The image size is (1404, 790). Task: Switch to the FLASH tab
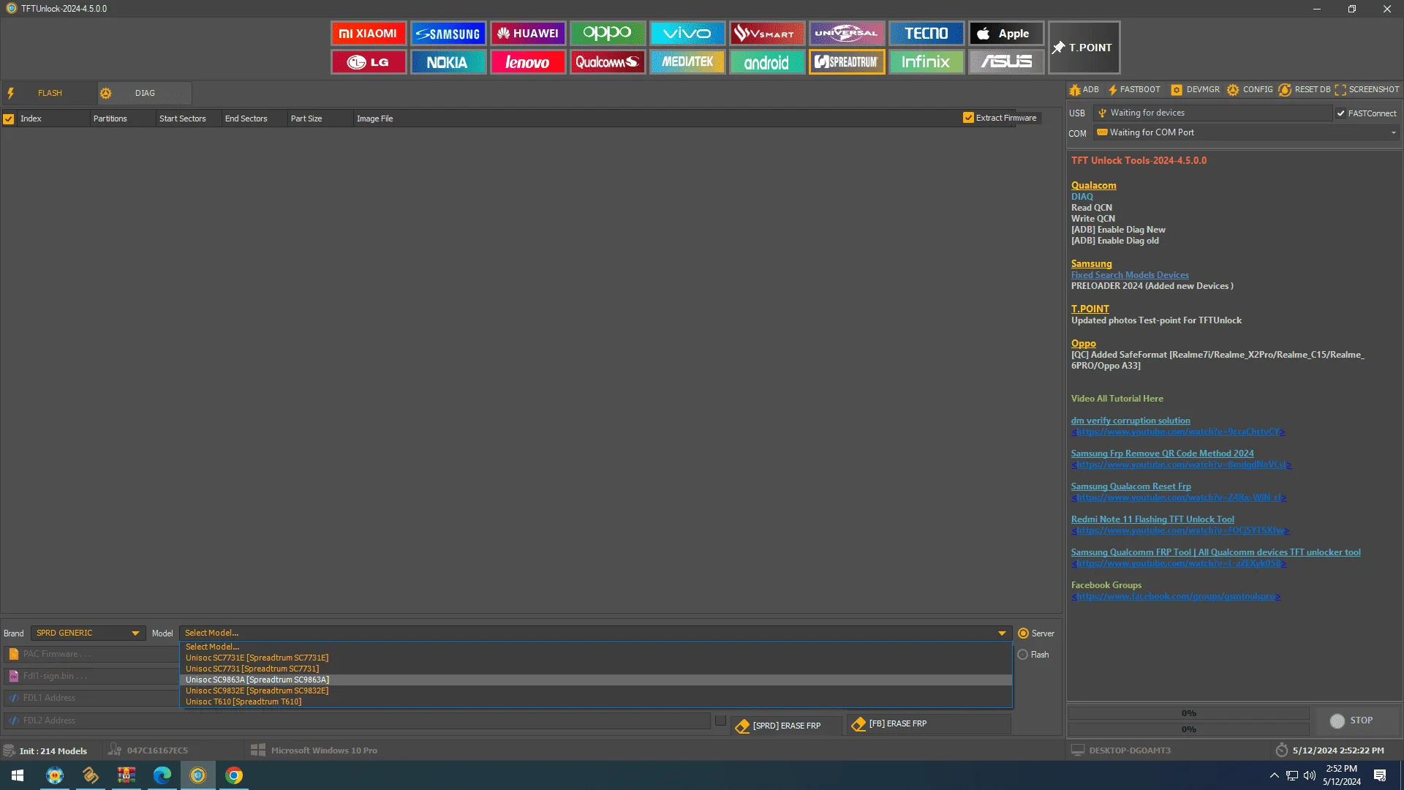[49, 93]
